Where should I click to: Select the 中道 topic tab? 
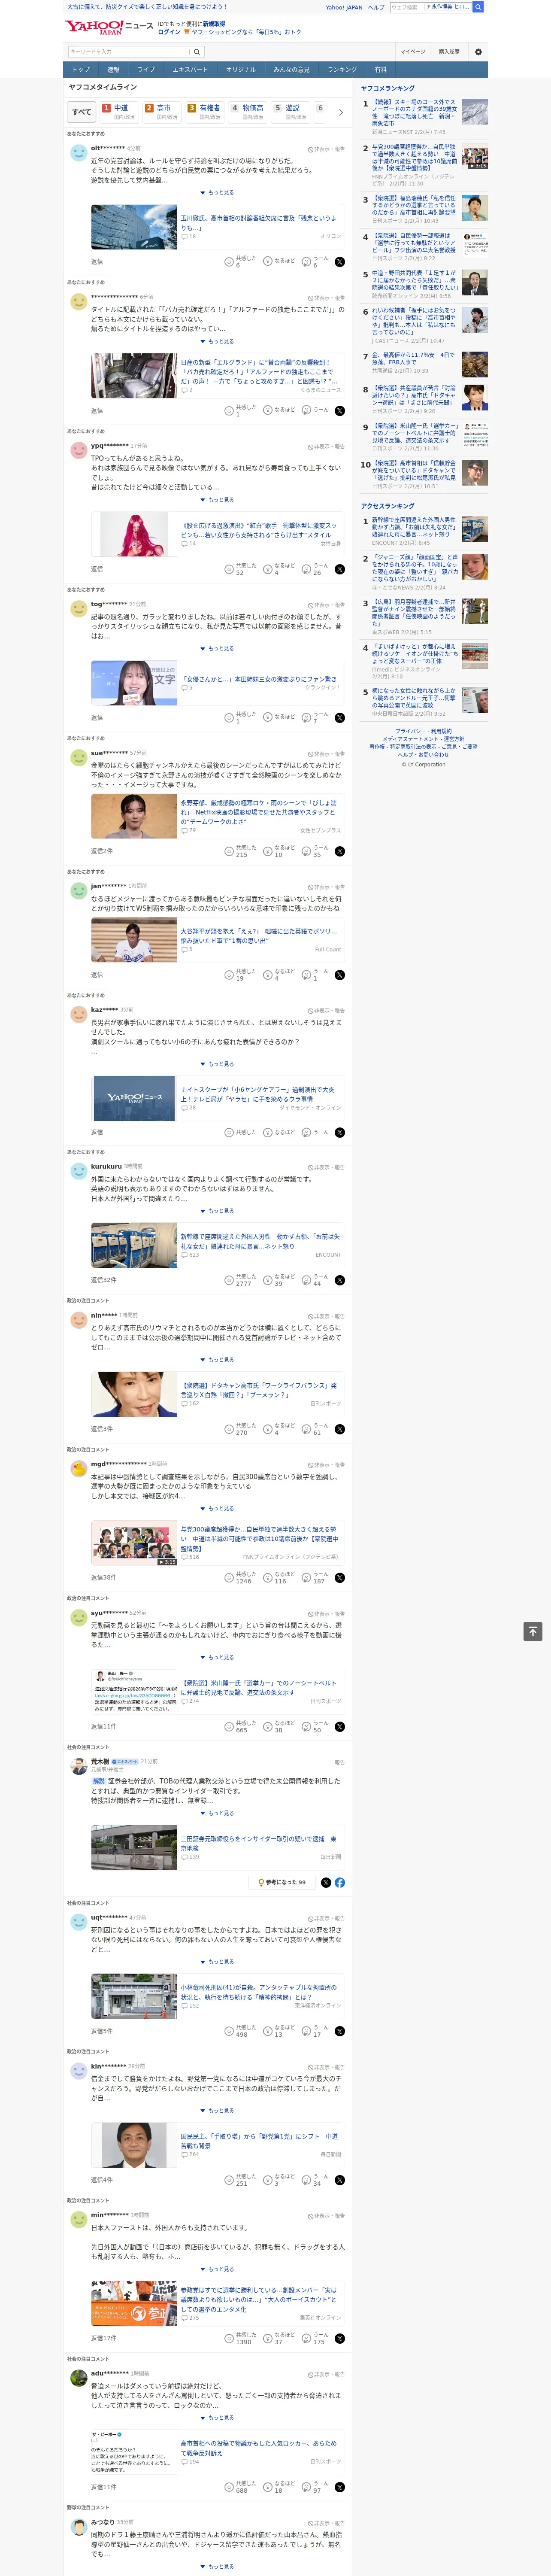click(119, 112)
